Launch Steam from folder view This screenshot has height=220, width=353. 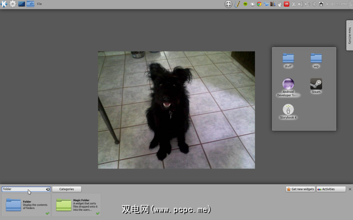[316, 86]
